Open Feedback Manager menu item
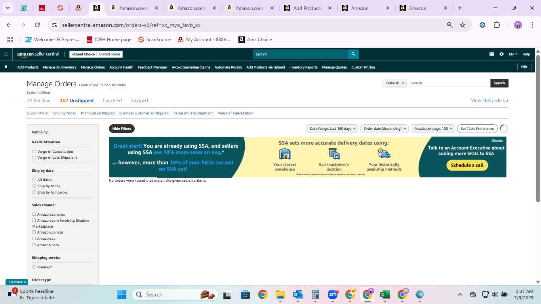Image resolution: width=541 pixels, height=304 pixels. (152, 67)
